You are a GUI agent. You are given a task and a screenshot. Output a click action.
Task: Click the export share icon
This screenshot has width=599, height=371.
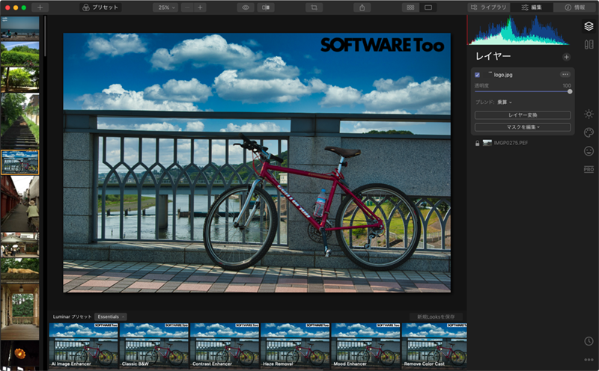coord(363,7)
